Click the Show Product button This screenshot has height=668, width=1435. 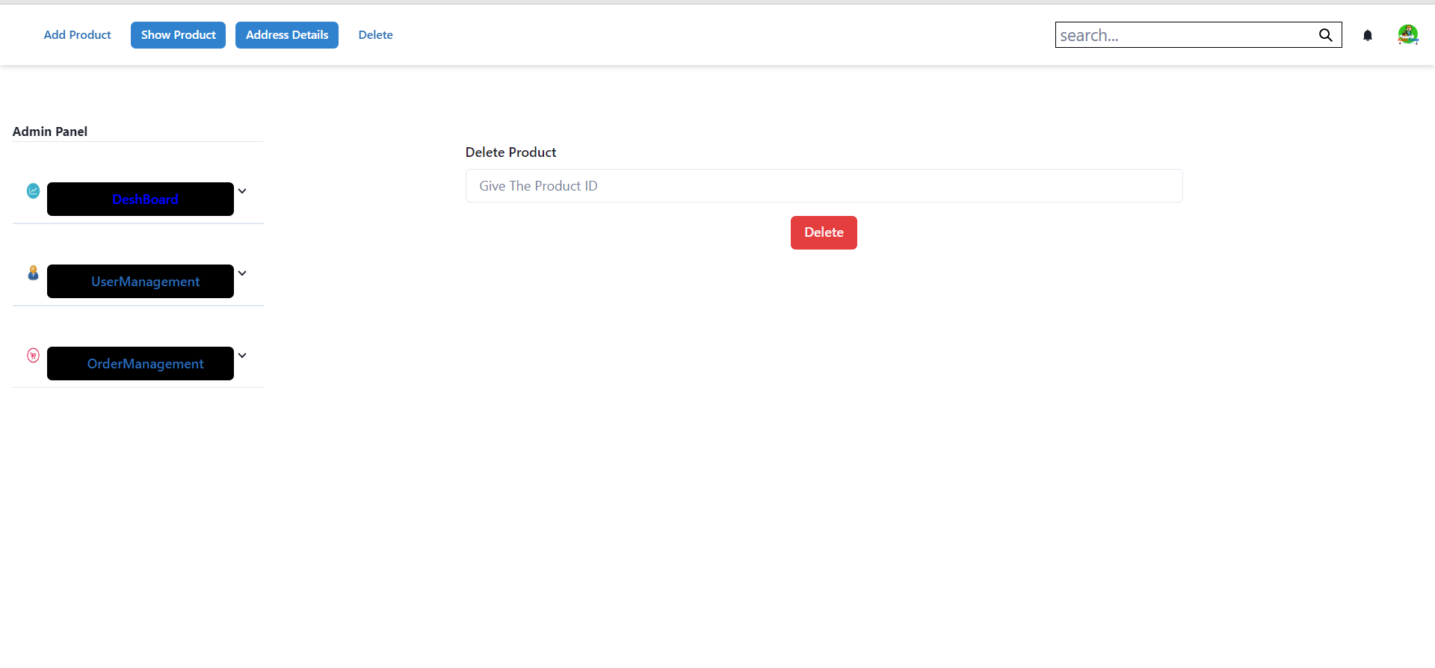tap(178, 35)
